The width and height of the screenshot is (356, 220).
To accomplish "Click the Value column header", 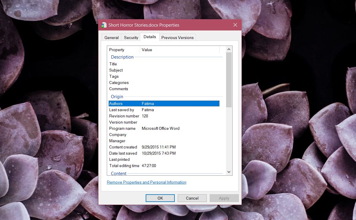I will click(179, 50).
